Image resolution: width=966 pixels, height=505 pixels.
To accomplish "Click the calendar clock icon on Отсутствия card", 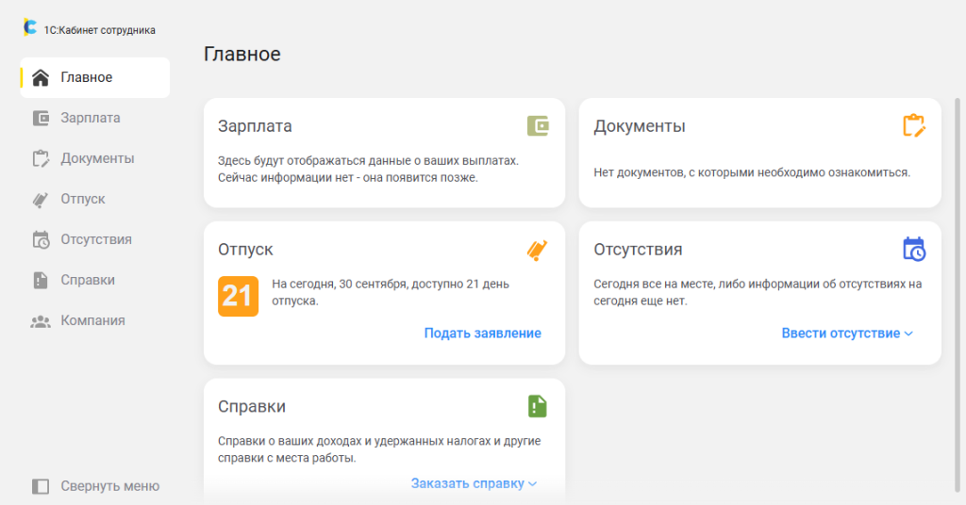I will pyautogui.click(x=913, y=250).
